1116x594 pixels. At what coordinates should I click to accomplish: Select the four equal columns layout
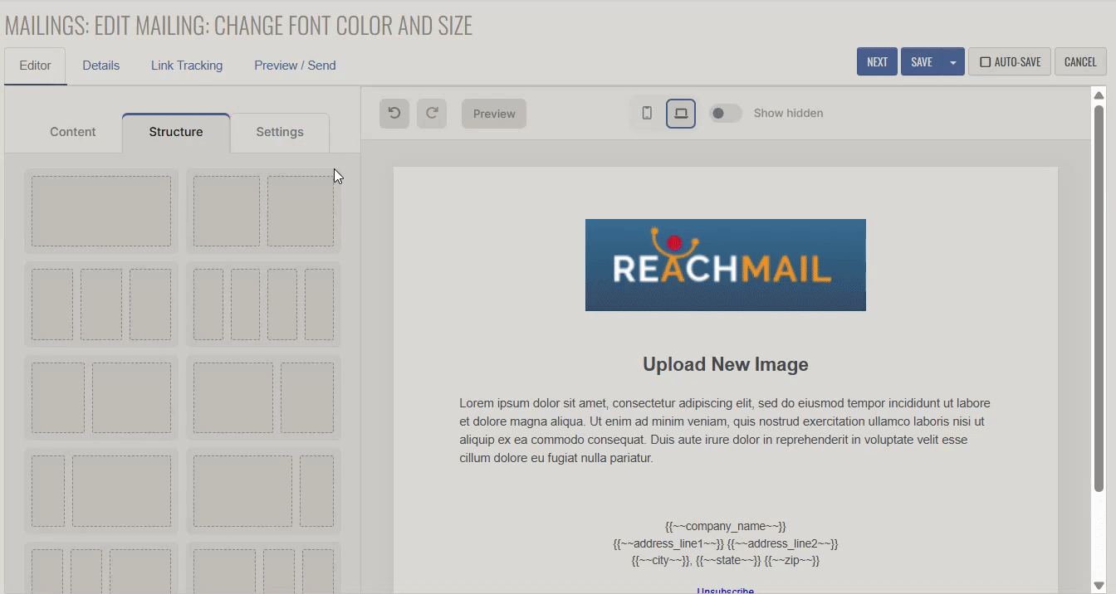tap(263, 304)
